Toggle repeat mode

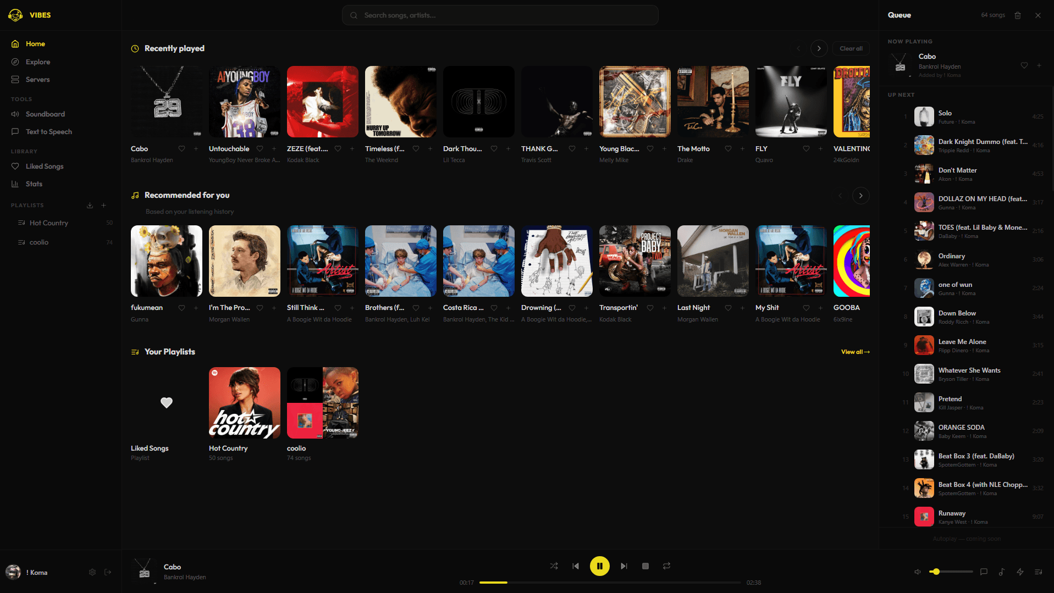(666, 566)
